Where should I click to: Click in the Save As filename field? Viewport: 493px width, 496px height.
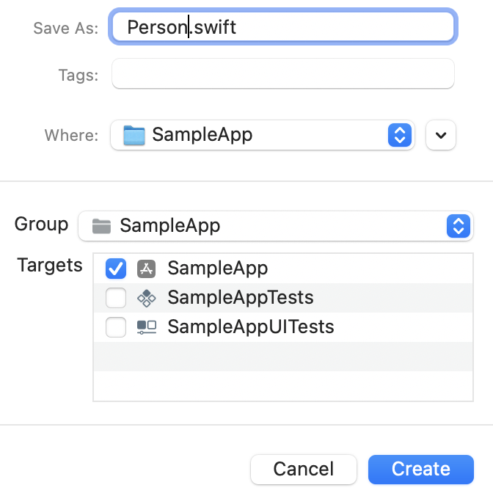point(283,26)
